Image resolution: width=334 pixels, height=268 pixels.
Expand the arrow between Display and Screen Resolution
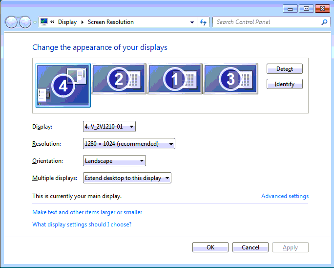tap(83, 22)
